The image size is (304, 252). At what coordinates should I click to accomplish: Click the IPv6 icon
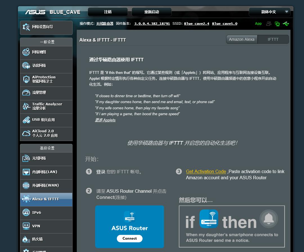(26, 212)
